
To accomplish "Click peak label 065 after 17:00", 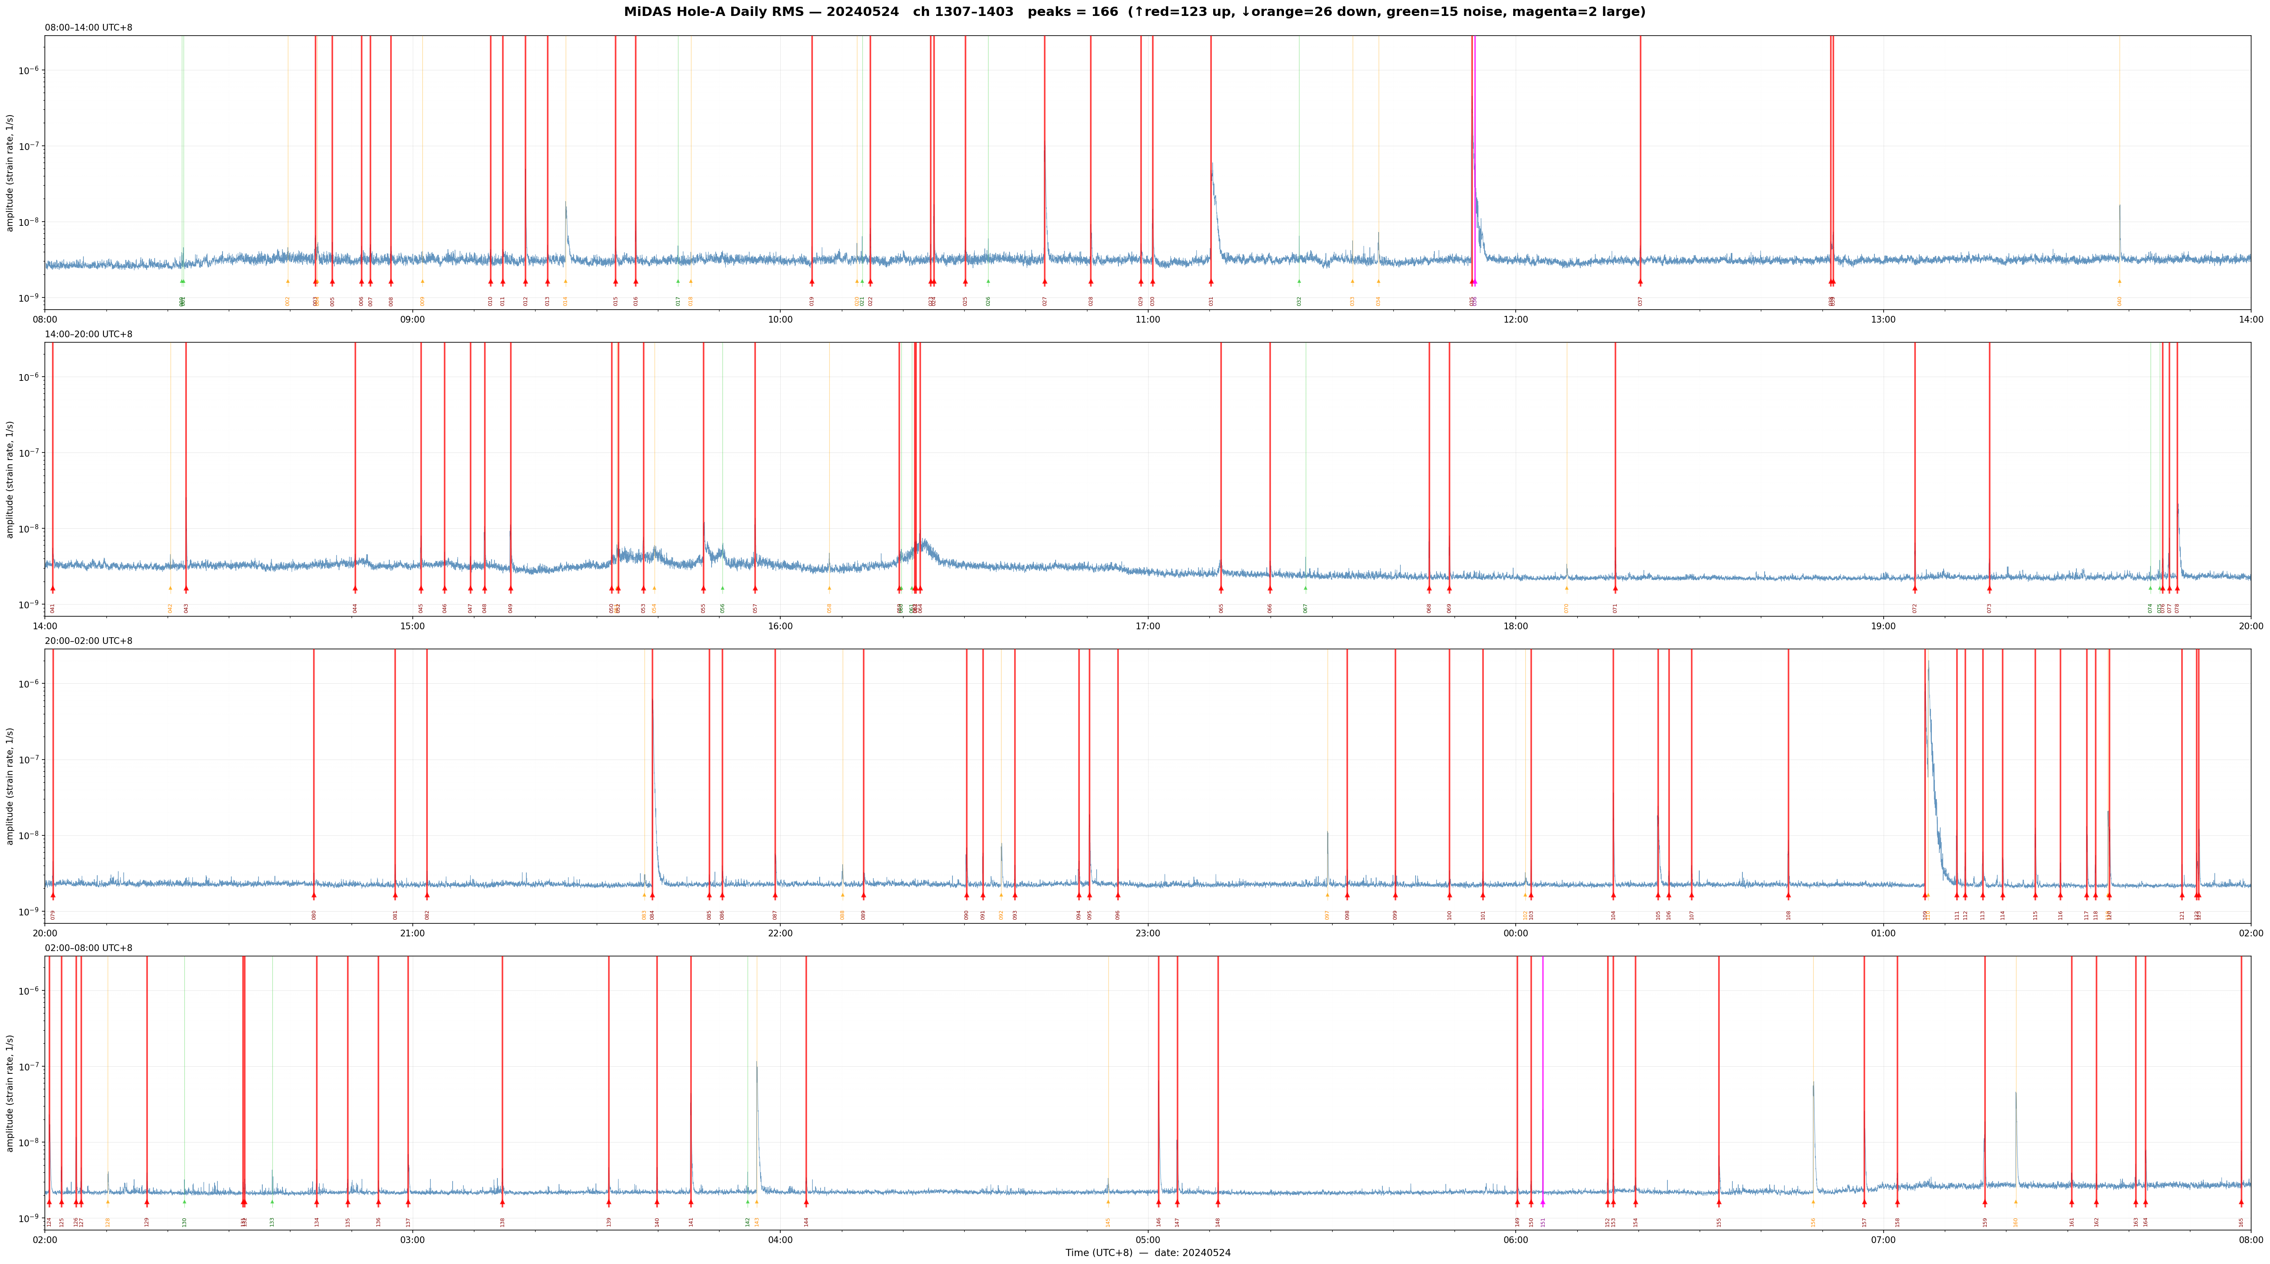I will pos(1222,608).
